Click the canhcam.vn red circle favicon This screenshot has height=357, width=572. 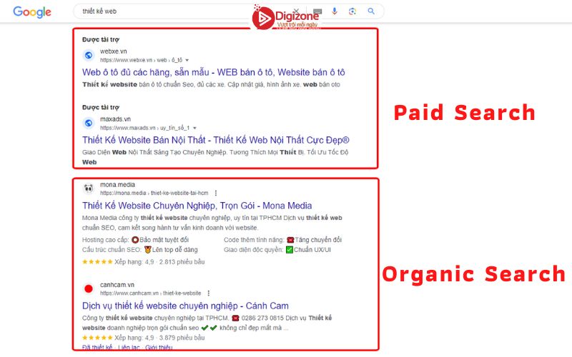[89, 288]
